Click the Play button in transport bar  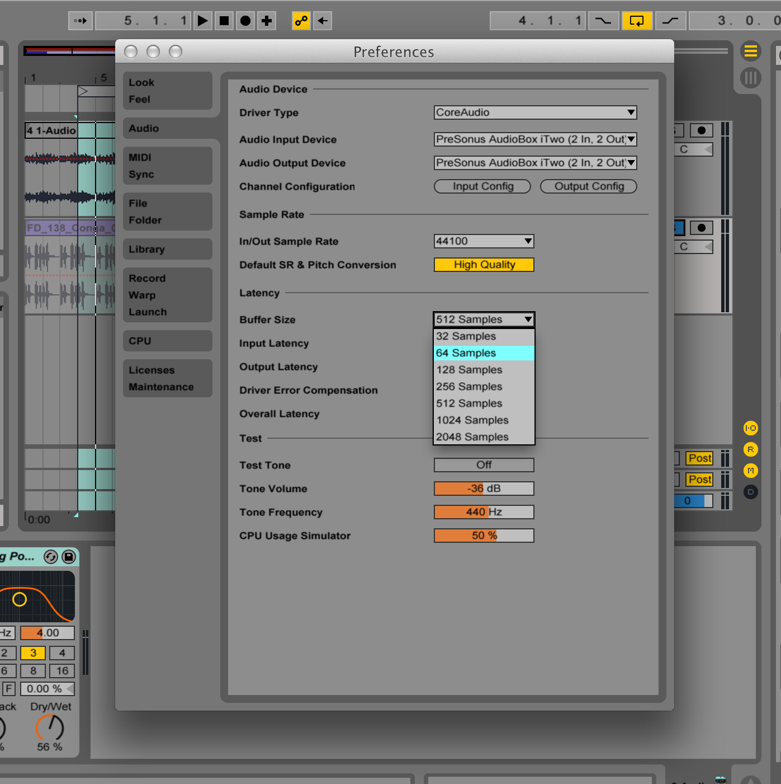click(202, 21)
